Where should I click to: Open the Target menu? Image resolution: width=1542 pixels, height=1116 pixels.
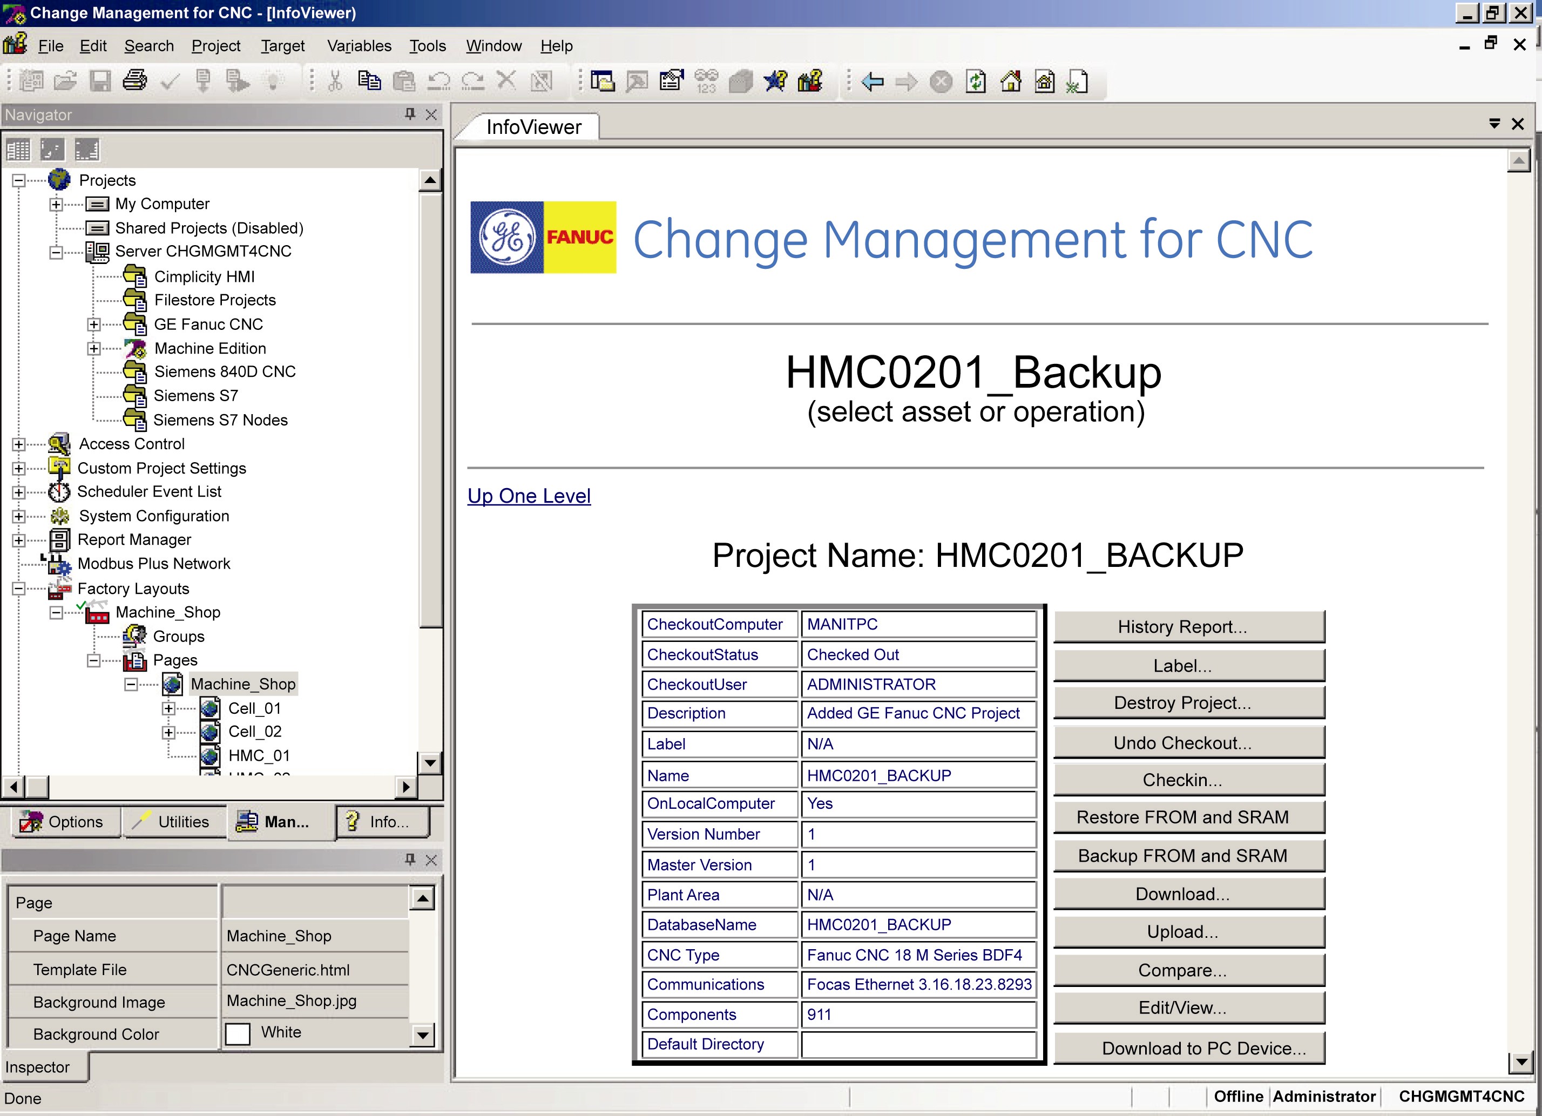[x=283, y=45]
